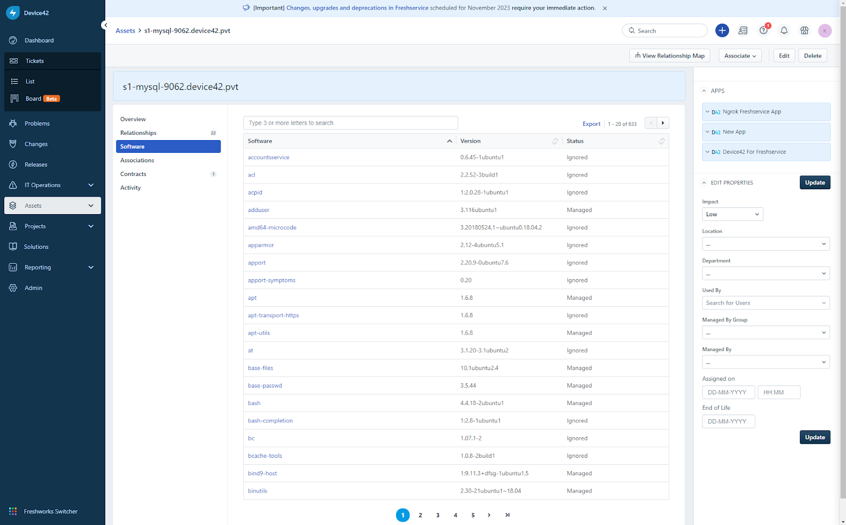Open the notifications bell
Image resolution: width=846 pixels, height=525 pixels.
[x=784, y=31]
